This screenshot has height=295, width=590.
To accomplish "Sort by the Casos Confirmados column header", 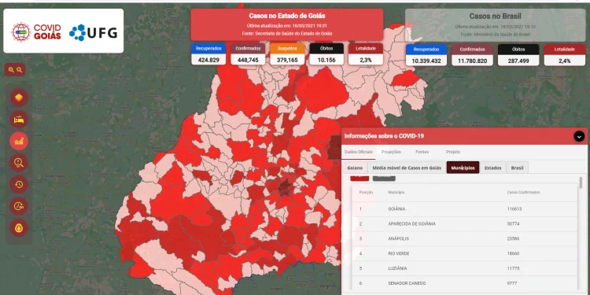I will (523, 192).
